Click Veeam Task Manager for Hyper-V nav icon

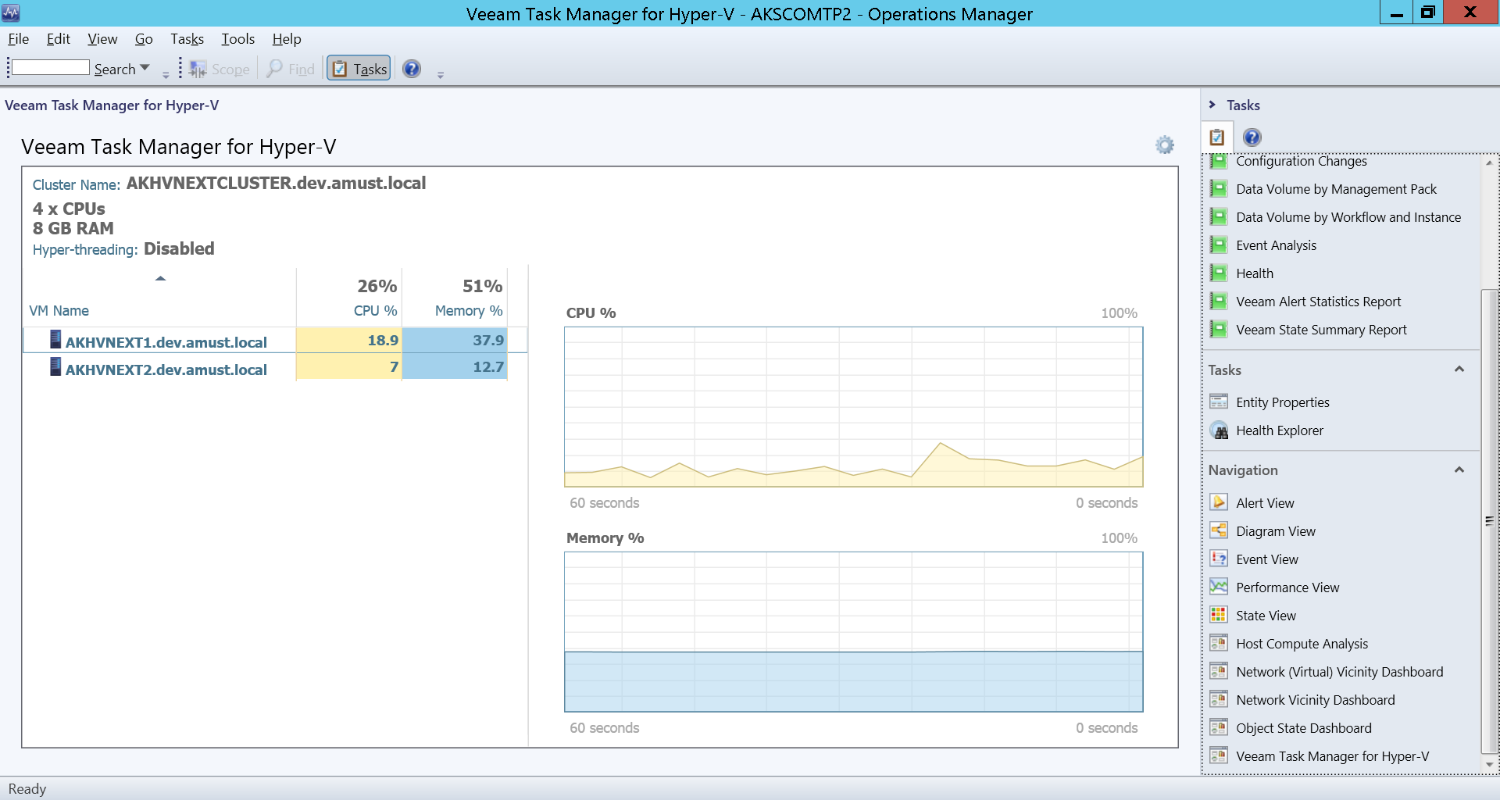[1219, 755]
